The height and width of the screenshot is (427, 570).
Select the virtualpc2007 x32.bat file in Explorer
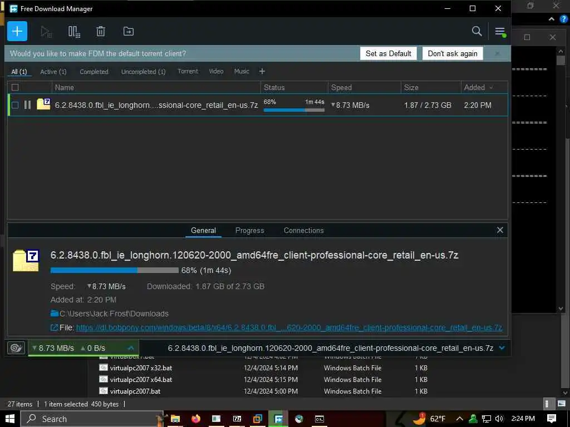tap(141, 368)
